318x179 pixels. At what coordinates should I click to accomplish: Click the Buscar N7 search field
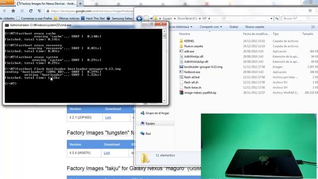point(300,18)
